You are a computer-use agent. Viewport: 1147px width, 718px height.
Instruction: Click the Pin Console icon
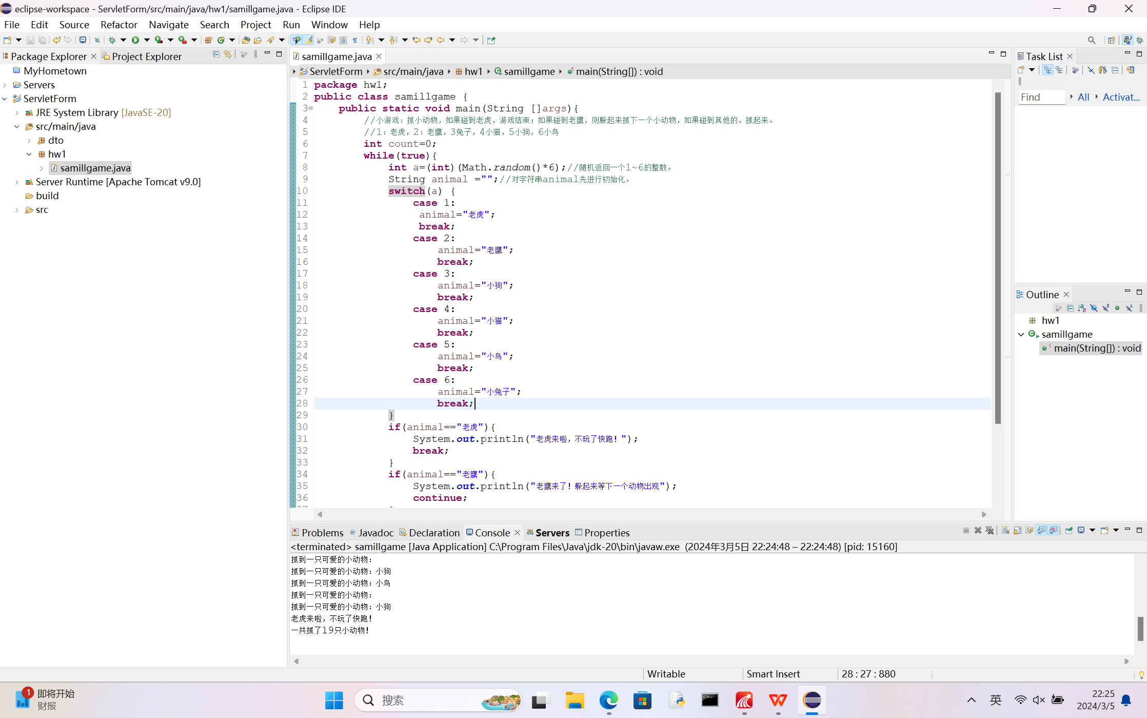1069,531
